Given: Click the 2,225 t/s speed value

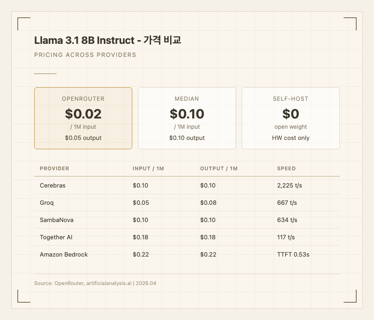Looking at the screenshot, I should (290, 185).
